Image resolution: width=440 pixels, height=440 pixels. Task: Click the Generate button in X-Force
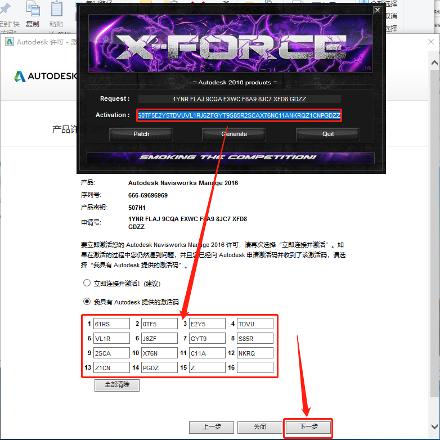pyautogui.click(x=234, y=134)
